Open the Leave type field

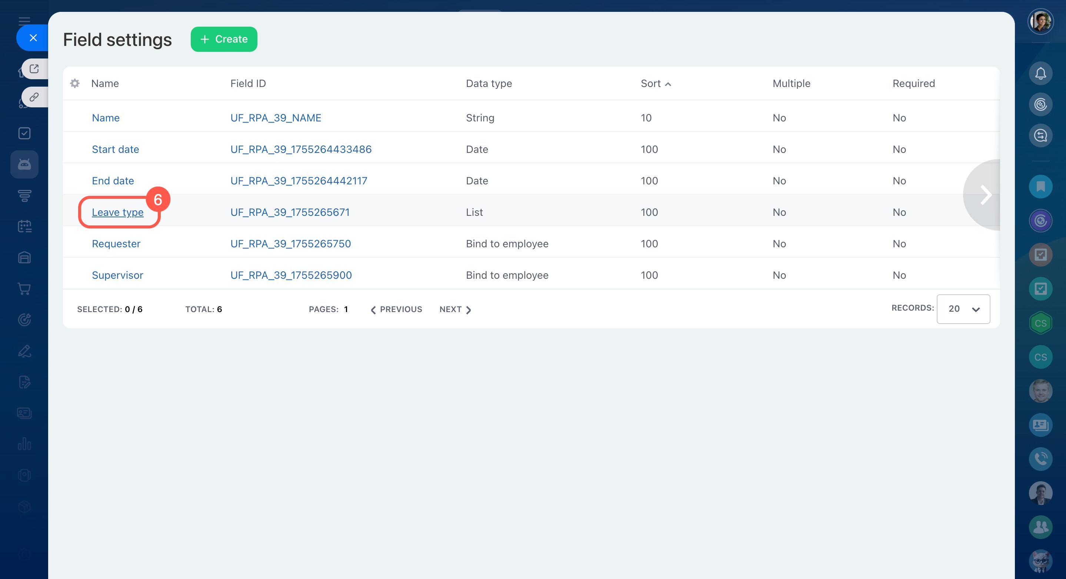(117, 212)
